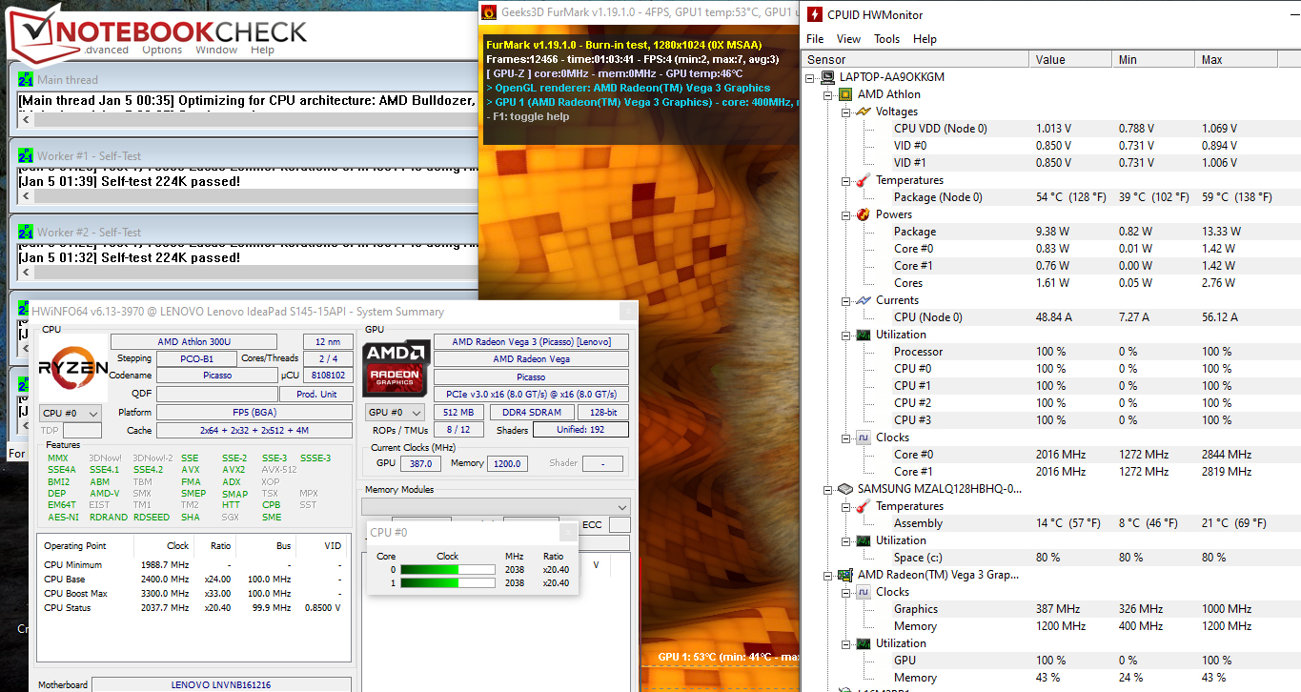This screenshot has height=692, width=1301.
Task: Click the Voltages lightning icon in HWMonitor
Action: (862, 112)
